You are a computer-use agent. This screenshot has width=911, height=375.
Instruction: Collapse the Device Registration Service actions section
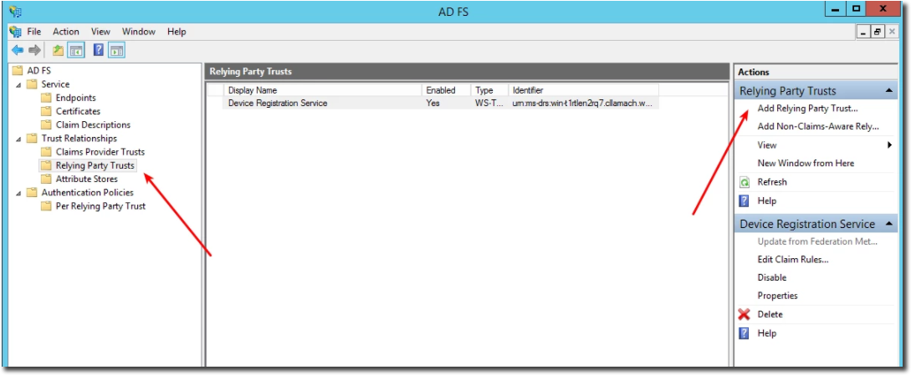click(x=889, y=224)
